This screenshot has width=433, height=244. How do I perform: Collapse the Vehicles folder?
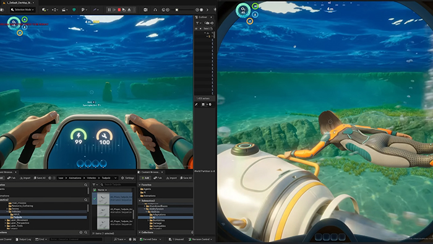point(7,212)
